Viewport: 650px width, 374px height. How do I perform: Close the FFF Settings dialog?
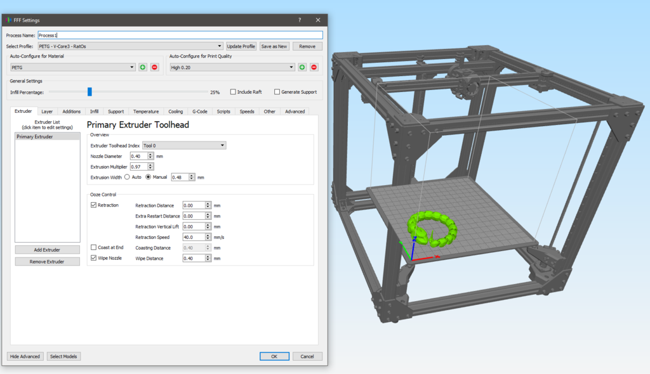point(318,20)
